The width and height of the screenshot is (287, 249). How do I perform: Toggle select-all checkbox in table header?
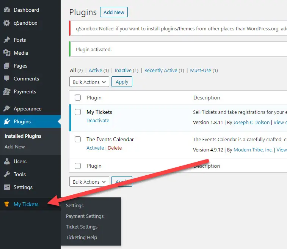click(78, 98)
